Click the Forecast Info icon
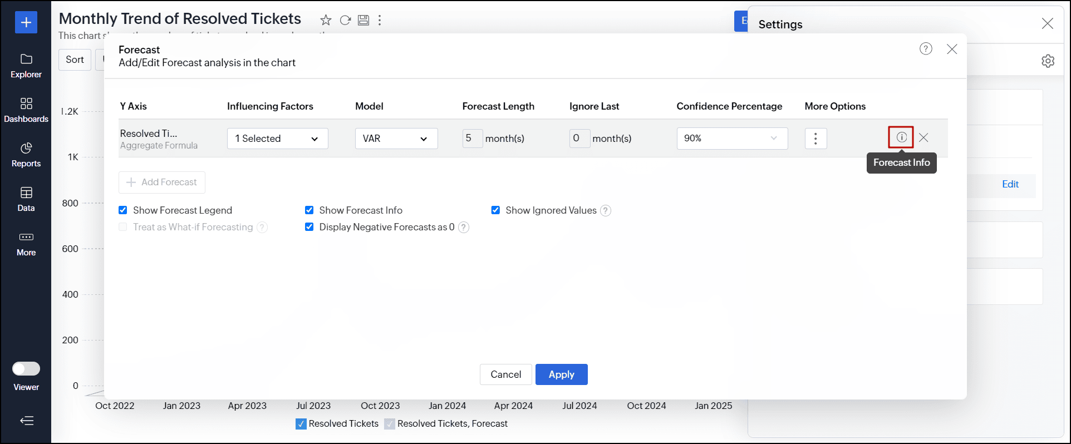Screen dimensions: 1071x444 tap(901, 137)
